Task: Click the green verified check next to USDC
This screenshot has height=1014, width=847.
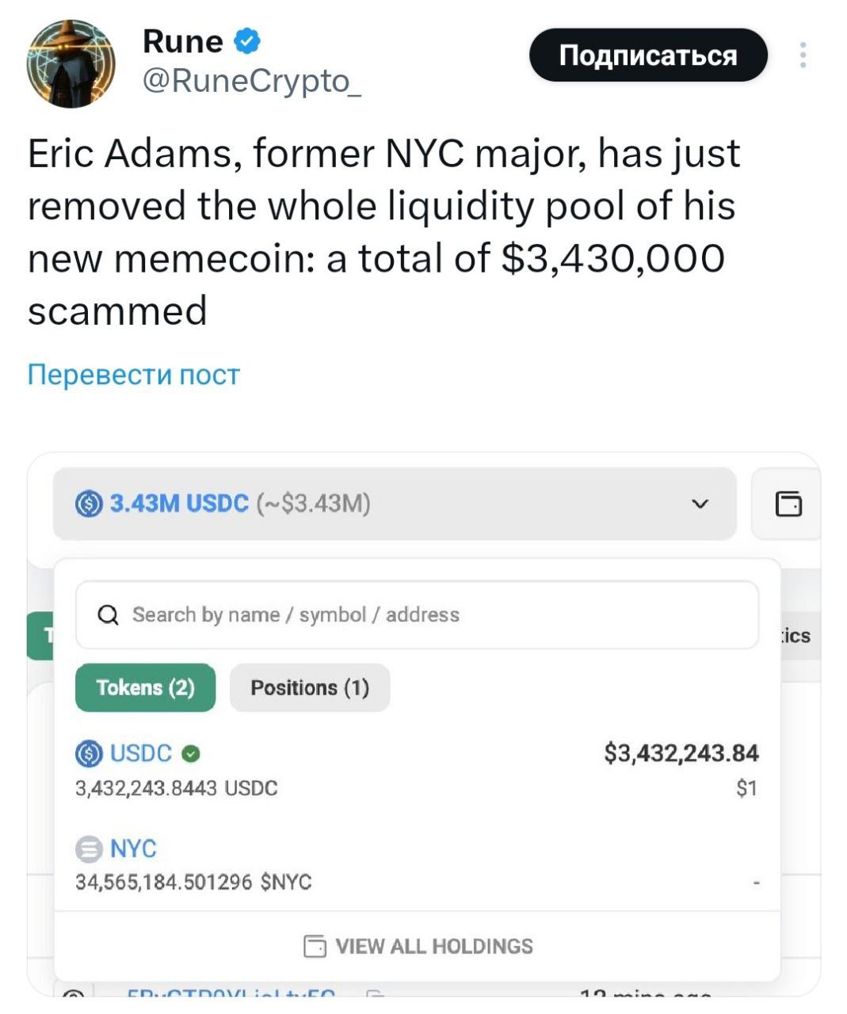Action: [190, 754]
